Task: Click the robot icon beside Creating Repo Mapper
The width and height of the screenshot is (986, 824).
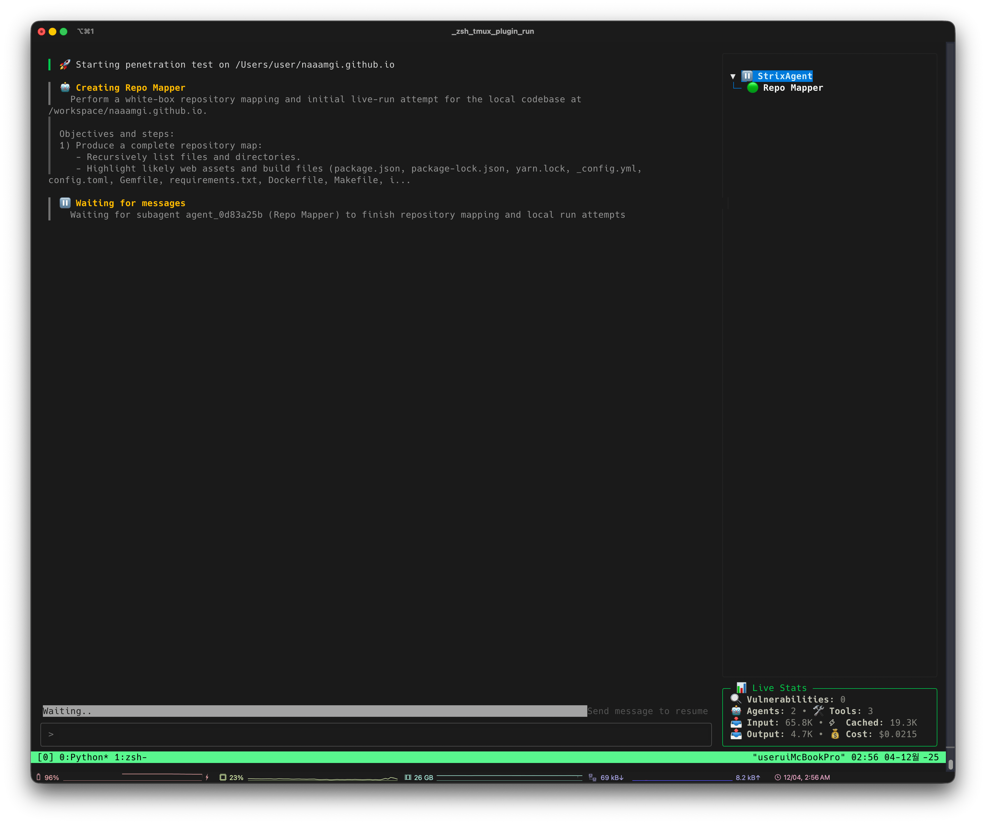Action: (x=65, y=87)
